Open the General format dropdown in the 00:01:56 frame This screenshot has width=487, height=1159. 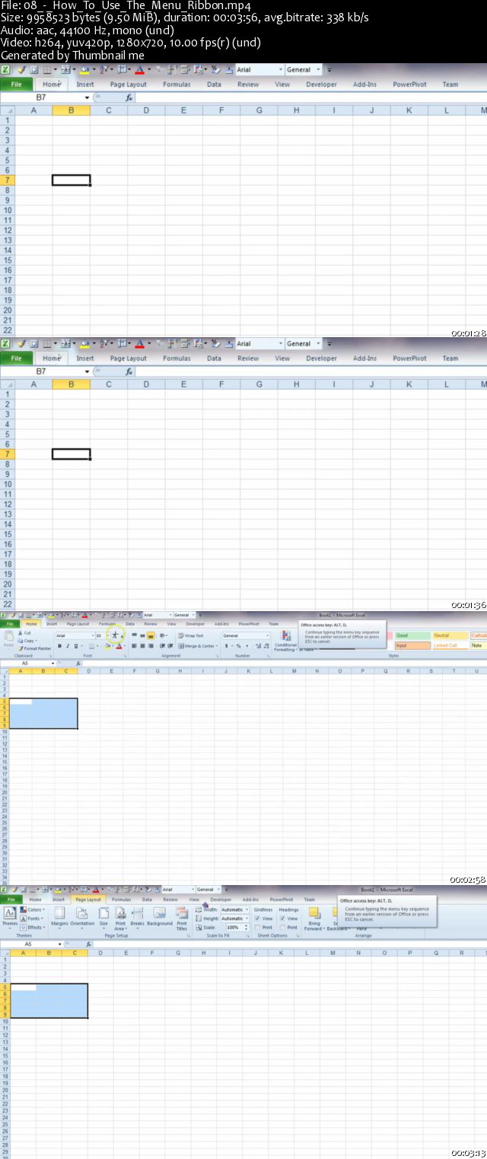pos(318,343)
